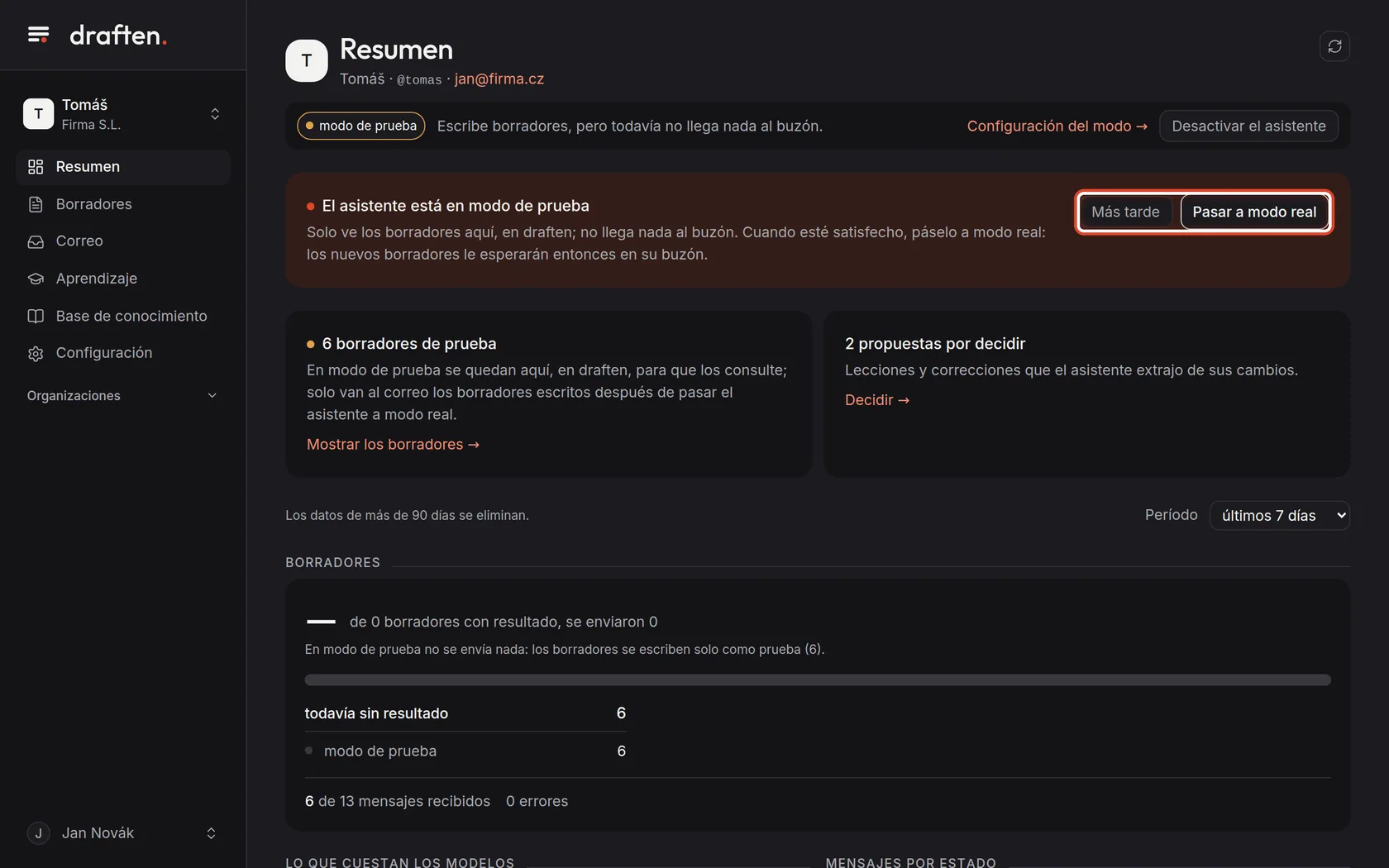Click the T avatar next to the Resumen heading

point(307,60)
